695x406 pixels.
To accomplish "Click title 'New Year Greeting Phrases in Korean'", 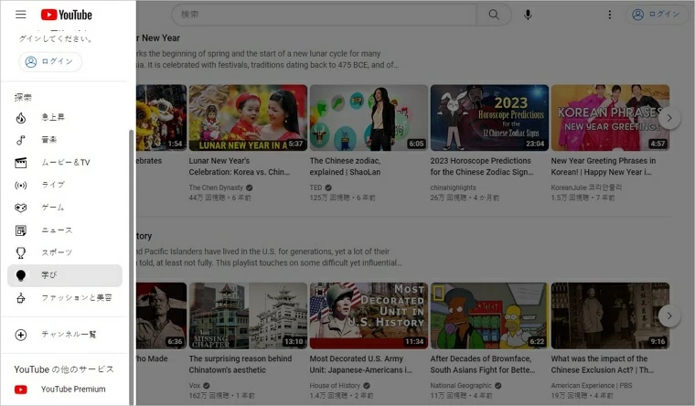I will [604, 166].
